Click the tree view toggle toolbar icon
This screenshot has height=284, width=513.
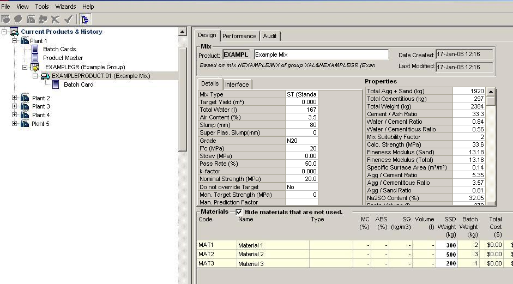(85, 19)
